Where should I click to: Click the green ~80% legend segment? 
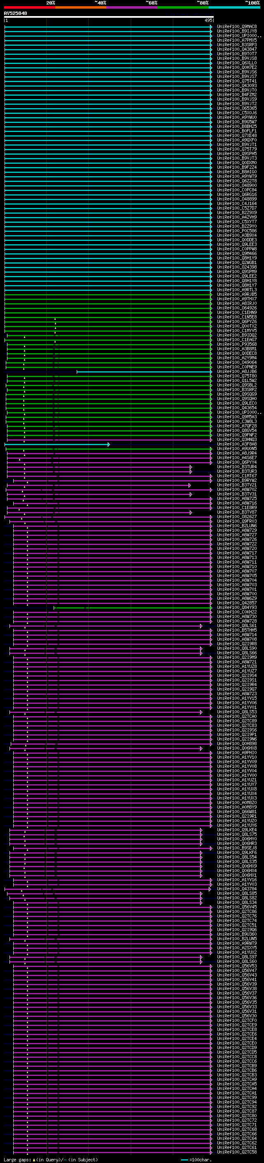[x=183, y=7]
